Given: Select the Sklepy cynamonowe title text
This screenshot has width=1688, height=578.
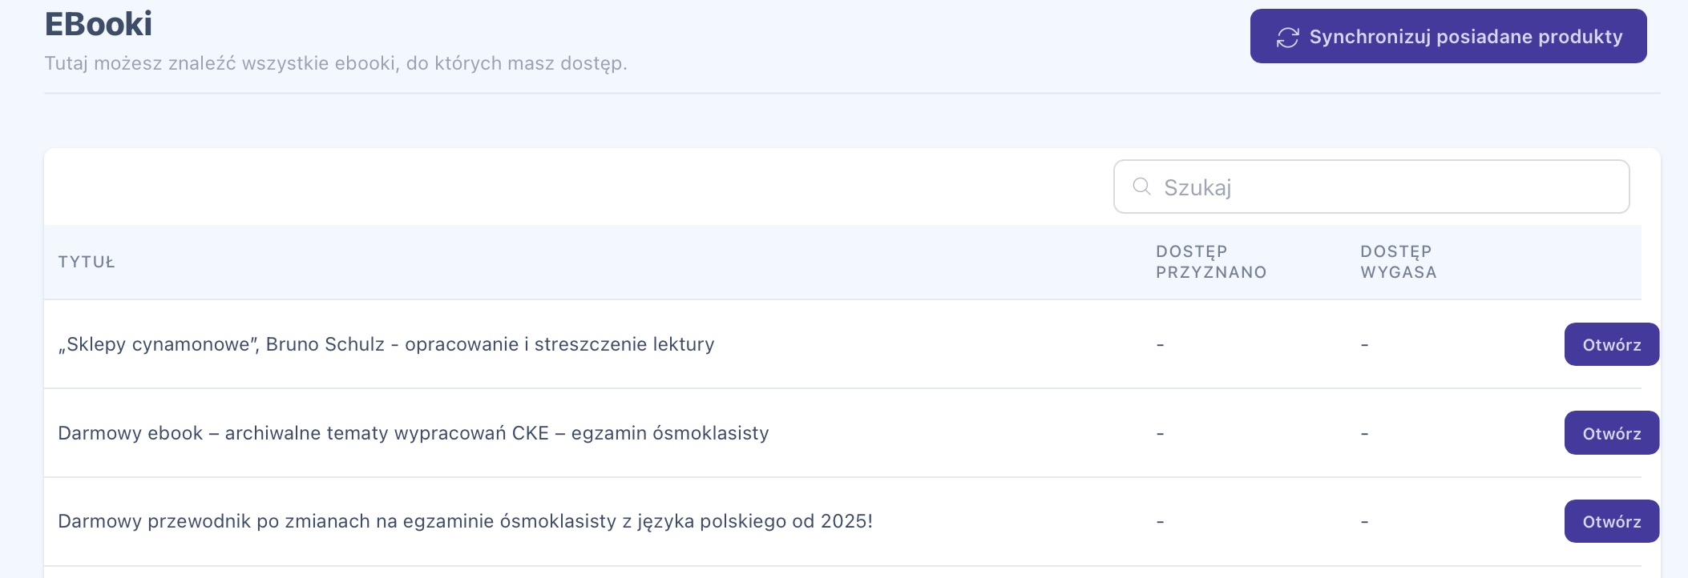Looking at the screenshot, I should click(386, 344).
